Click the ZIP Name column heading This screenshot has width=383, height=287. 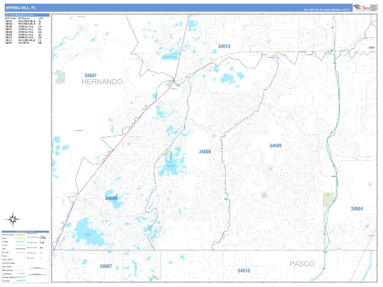point(24,19)
